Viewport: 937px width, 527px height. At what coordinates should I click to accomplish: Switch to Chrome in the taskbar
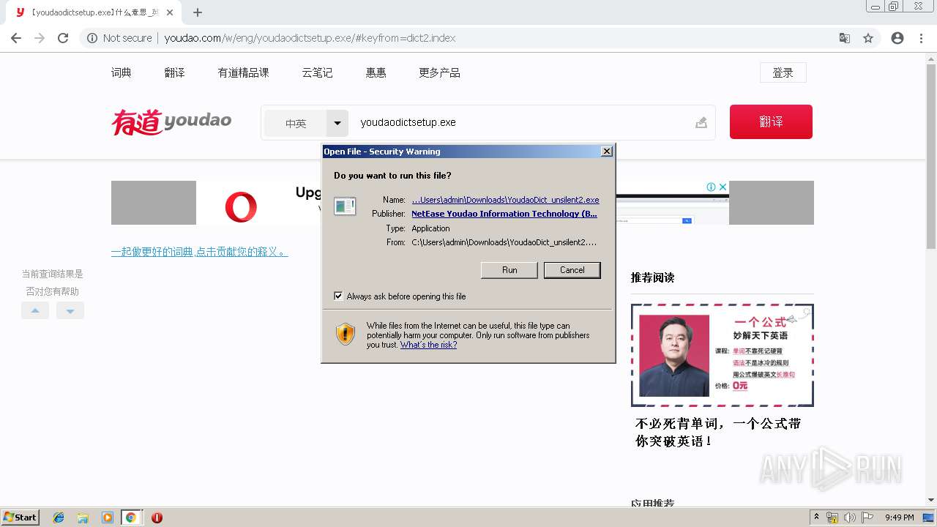coord(131,517)
